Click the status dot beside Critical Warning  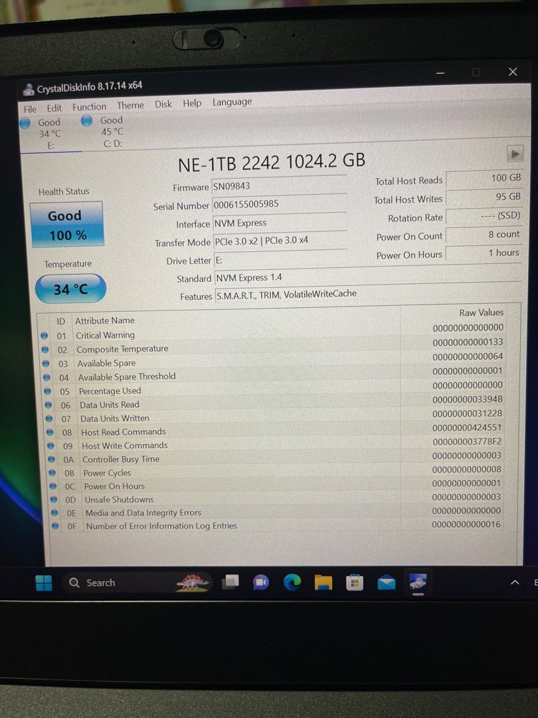coord(45,335)
